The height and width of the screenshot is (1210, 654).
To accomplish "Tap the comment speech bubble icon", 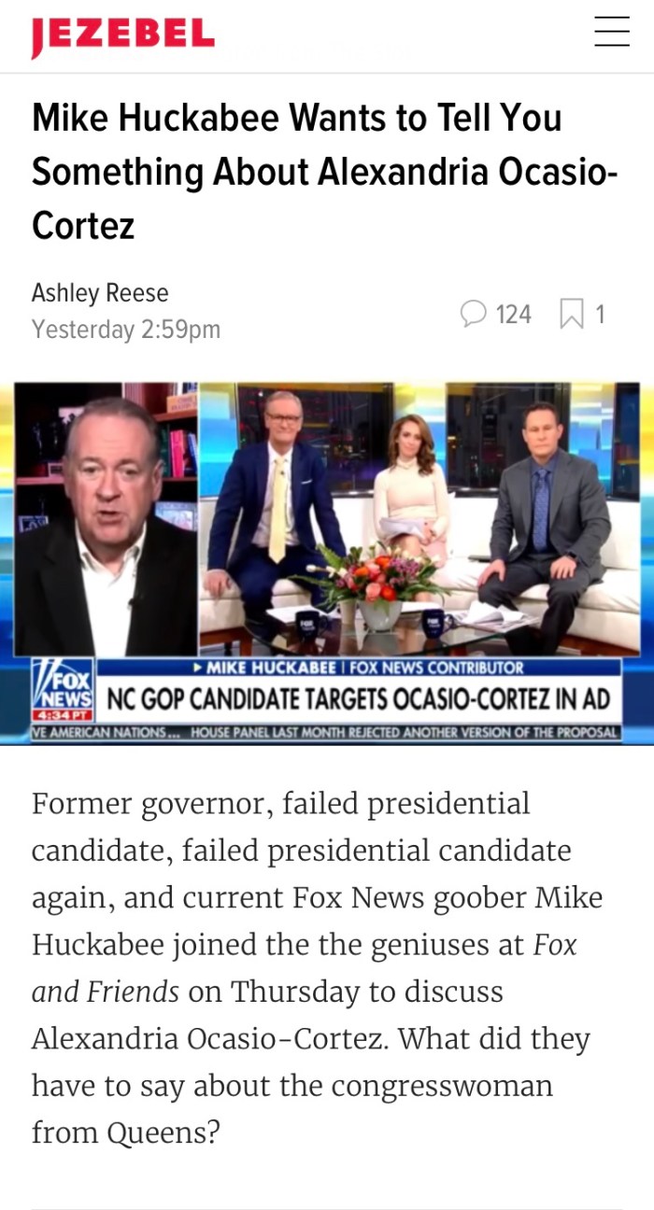I will tap(474, 314).
